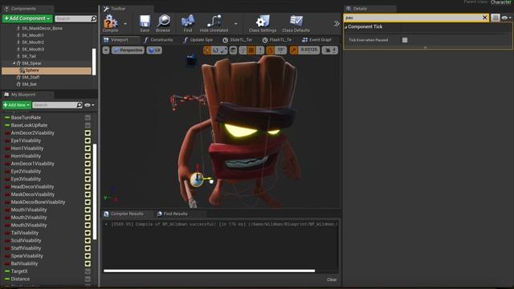Open property matrix grid icon in Details
Viewport: 514px width, 289px height.
(x=496, y=18)
